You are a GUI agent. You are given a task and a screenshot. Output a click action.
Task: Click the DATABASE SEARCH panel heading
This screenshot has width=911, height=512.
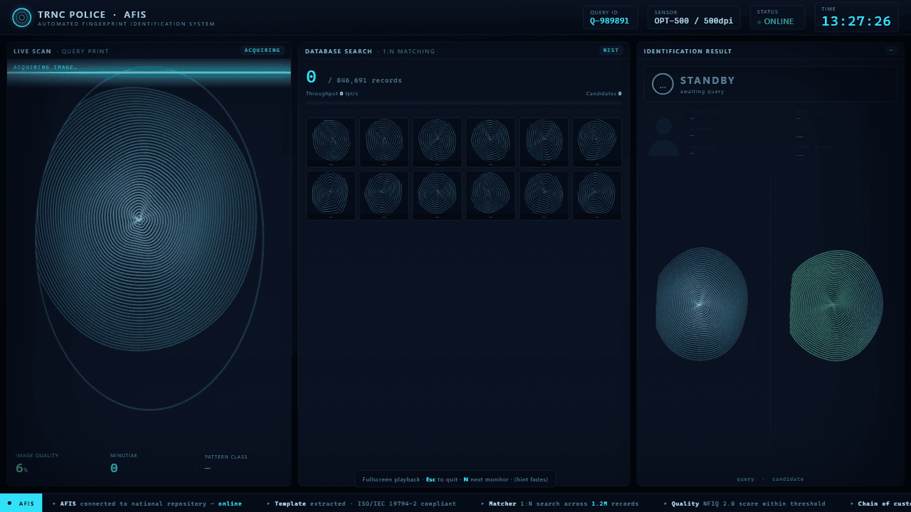[339, 51]
